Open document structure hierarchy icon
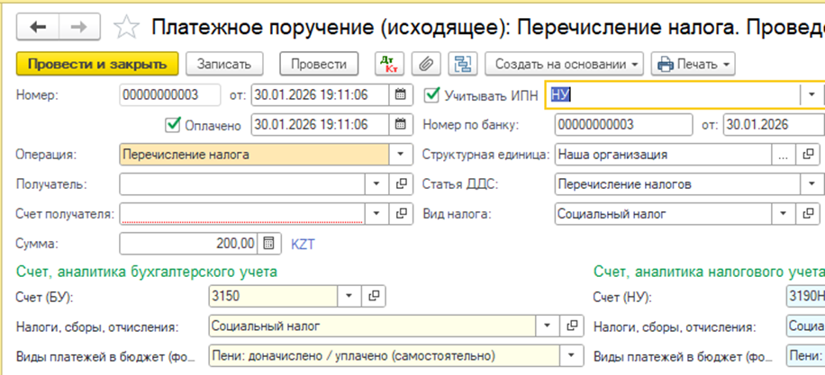 462,65
